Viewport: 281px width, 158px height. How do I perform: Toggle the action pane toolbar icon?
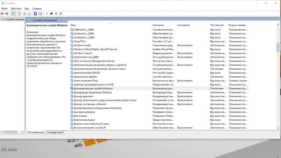point(40,14)
